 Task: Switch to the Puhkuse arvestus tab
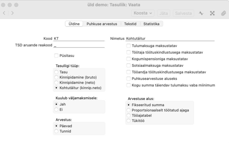102,24
